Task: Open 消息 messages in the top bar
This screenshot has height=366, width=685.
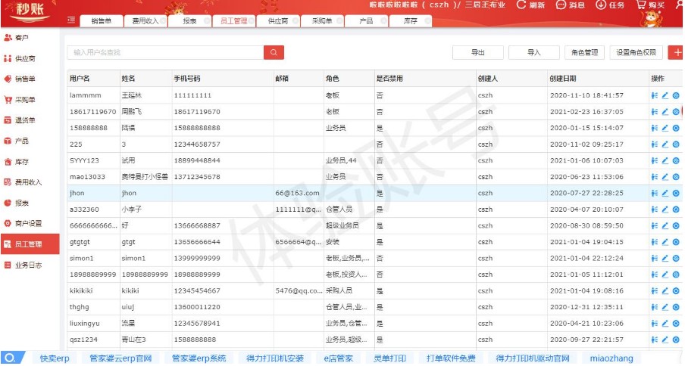Action: pos(572,5)
